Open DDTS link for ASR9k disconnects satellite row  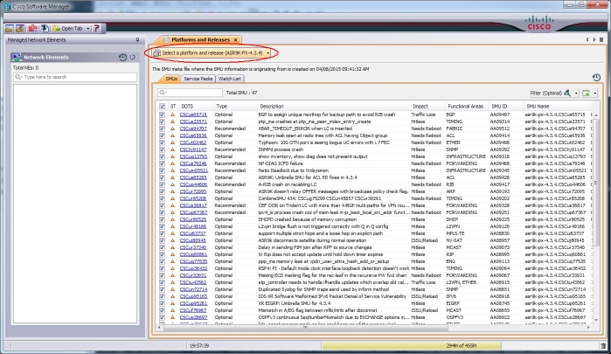tap(193, 240)
